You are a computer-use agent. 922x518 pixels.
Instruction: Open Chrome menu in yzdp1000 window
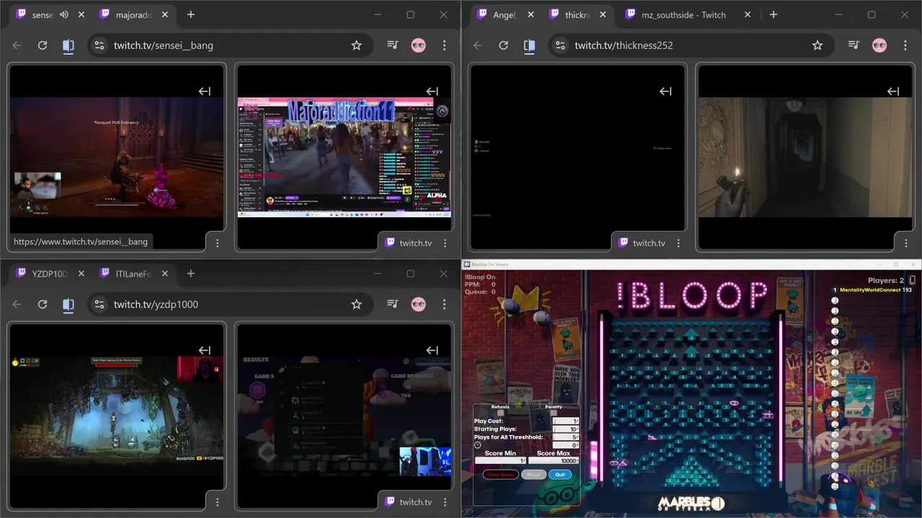coord(444,304)
